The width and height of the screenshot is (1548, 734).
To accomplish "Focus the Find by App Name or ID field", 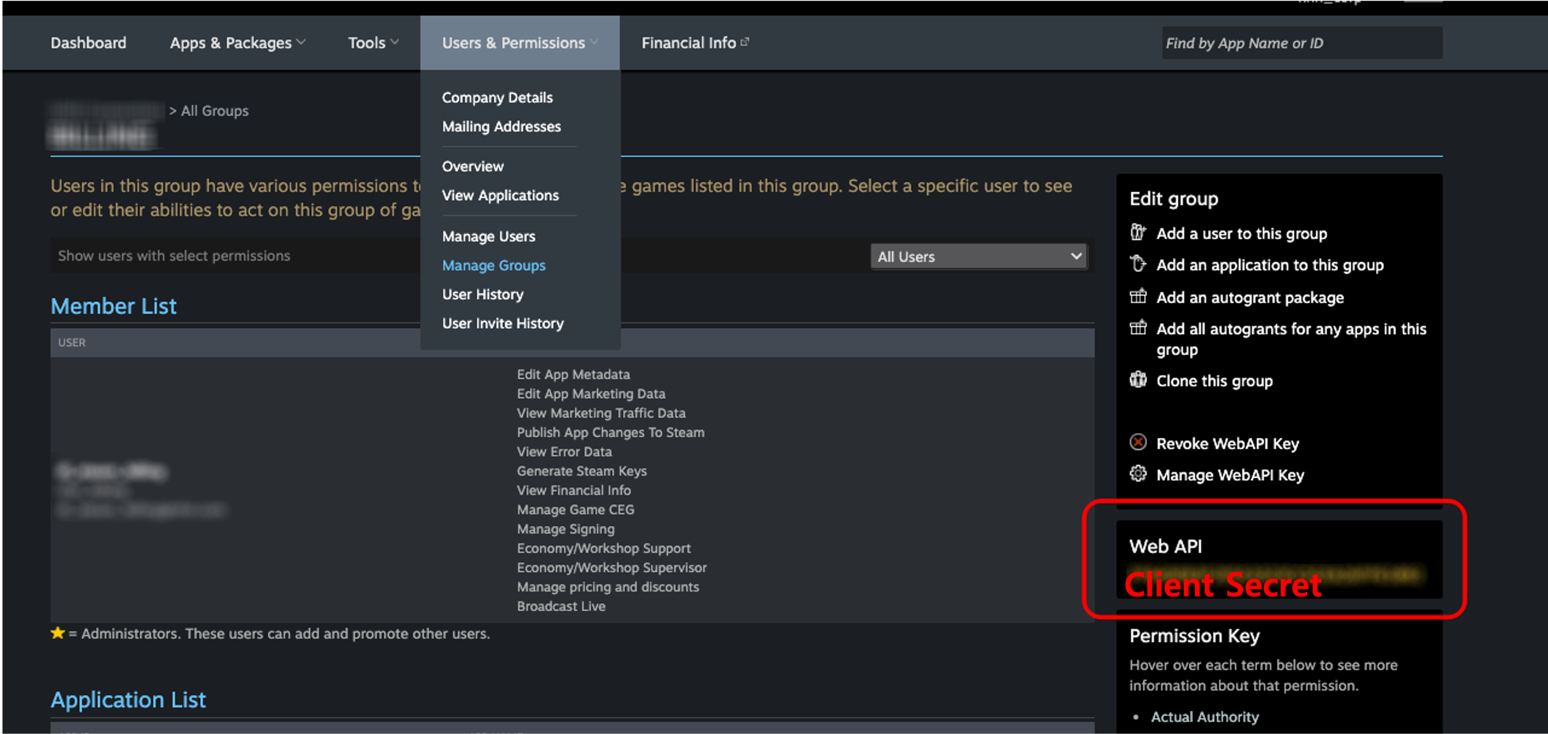I will [1302, 42].
